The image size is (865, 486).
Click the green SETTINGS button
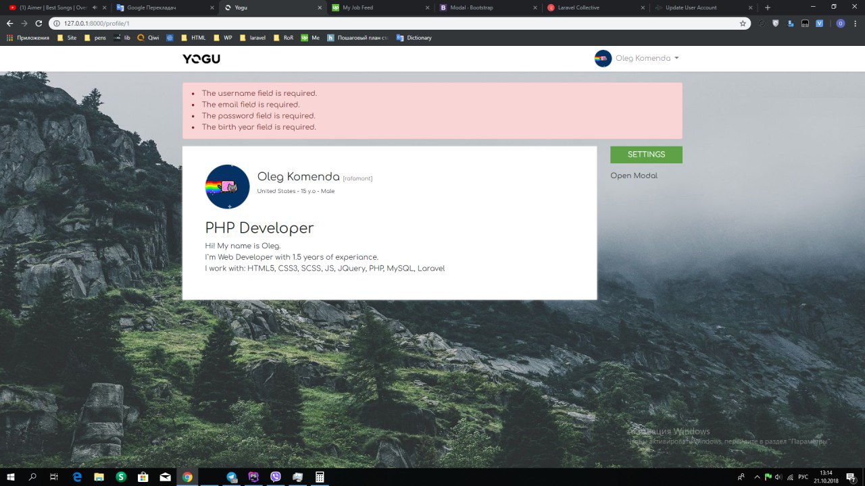coord(646,155)
